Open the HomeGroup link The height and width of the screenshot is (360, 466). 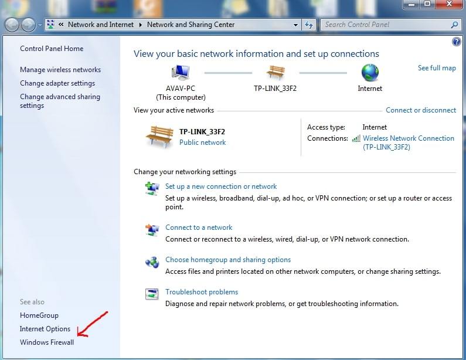(x=39, y=315)
